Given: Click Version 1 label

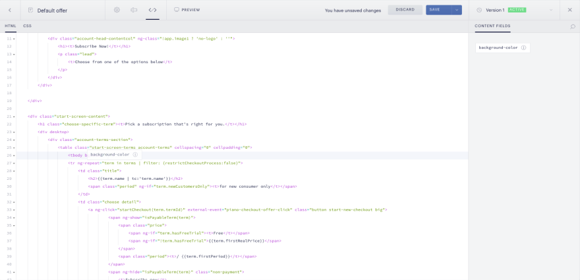Looking at the screenshot, I should pyautogui.click(x=495, y=10).
